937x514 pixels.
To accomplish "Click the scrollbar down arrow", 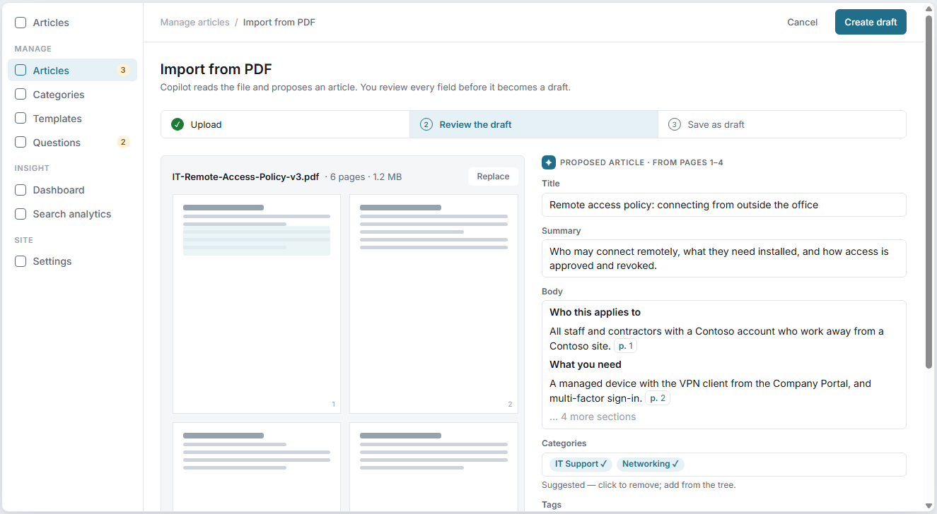I will [929, 504].
